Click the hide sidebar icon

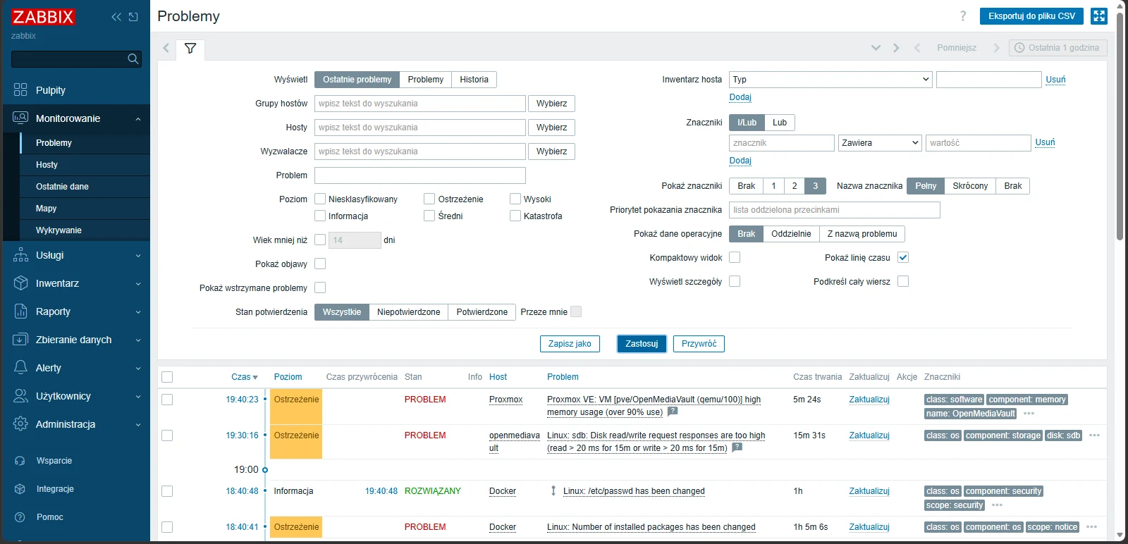click(x=133, y=17)
